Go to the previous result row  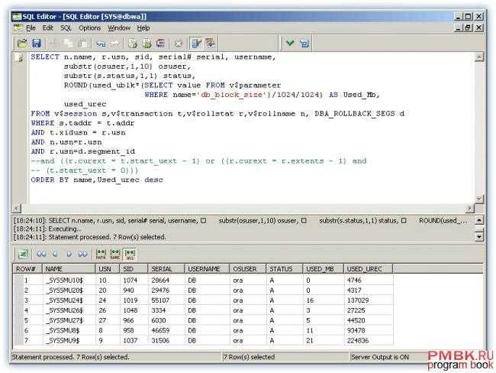pos(55,254)
